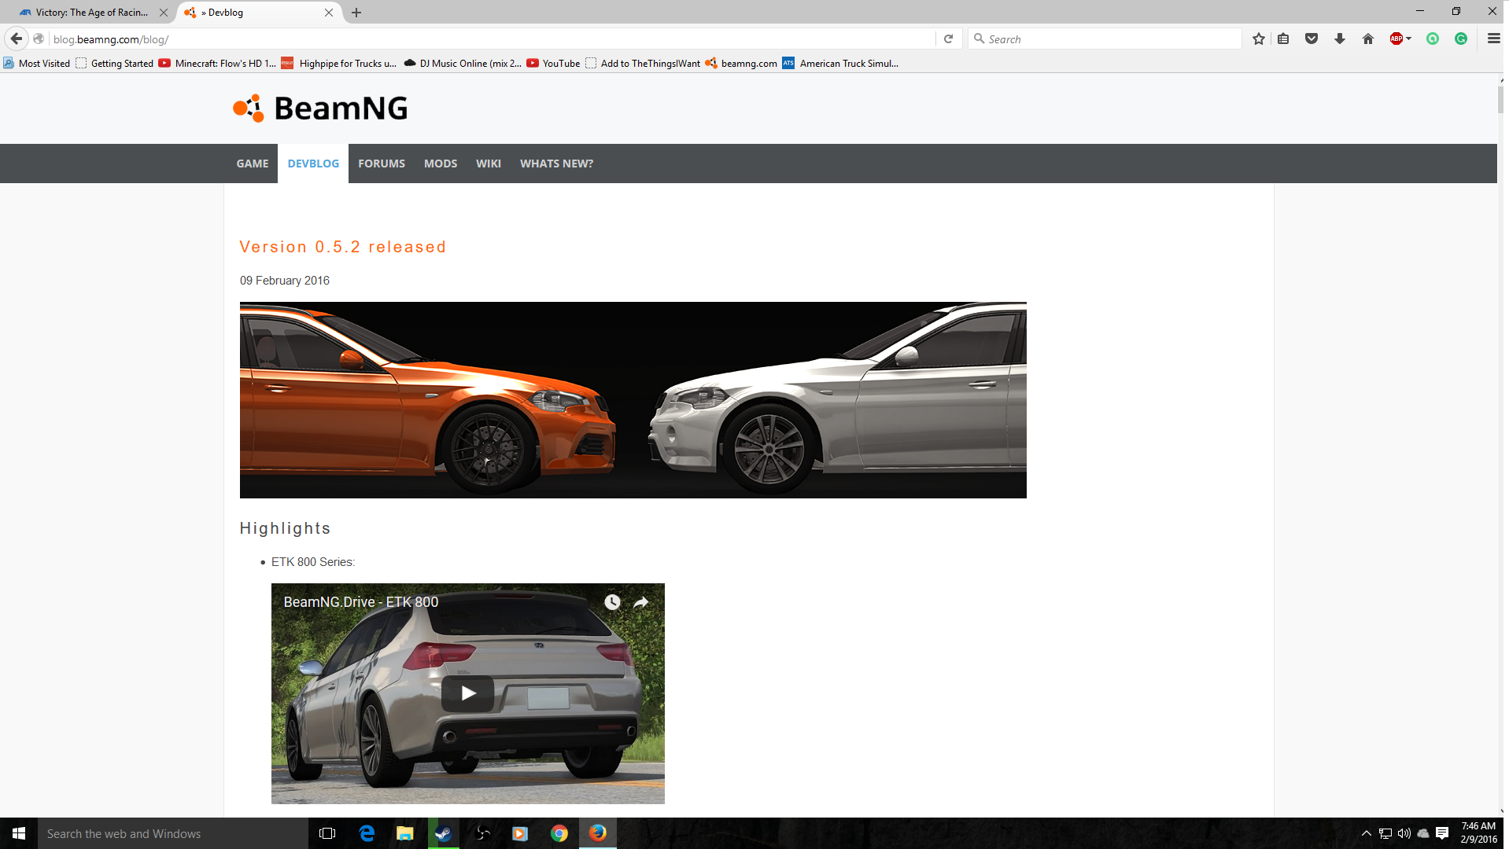Close the Victory: The Age of Racing tab

pos(164,13)
